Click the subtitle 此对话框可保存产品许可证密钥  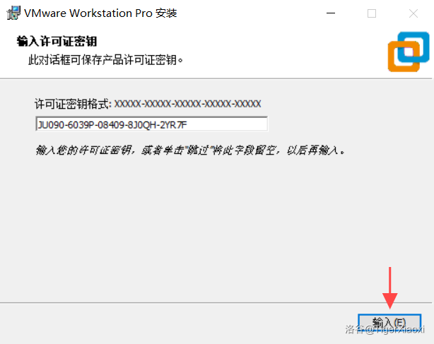click(x=105, y=60)
